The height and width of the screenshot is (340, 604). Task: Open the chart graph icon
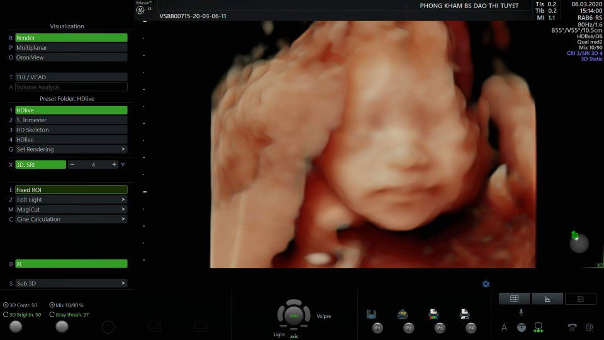coord(547,298)
